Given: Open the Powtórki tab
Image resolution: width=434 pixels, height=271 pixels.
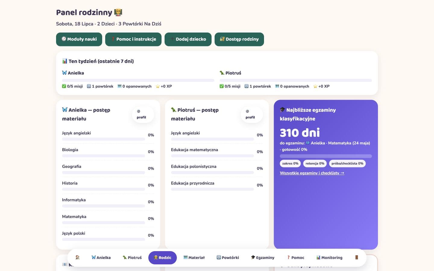Looking at the screenshot, I should pyautogui.click(x=228, y=257).
